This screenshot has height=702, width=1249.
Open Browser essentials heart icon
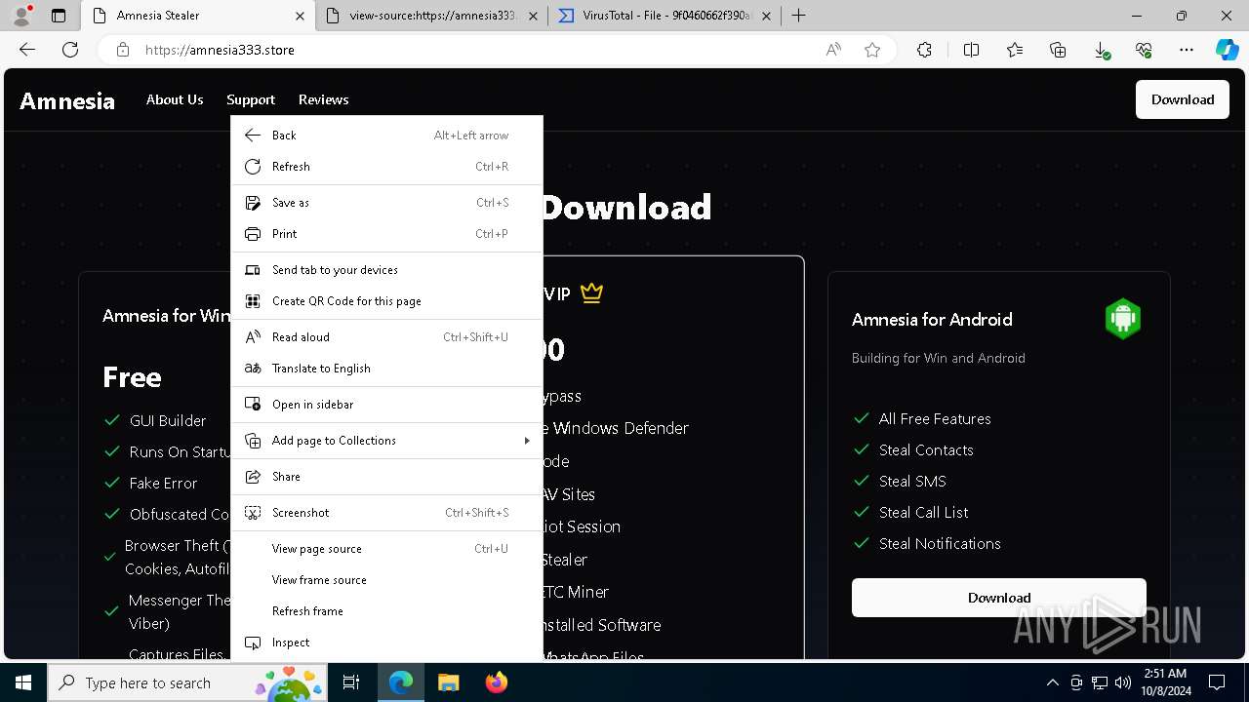tap(1144, 50)
